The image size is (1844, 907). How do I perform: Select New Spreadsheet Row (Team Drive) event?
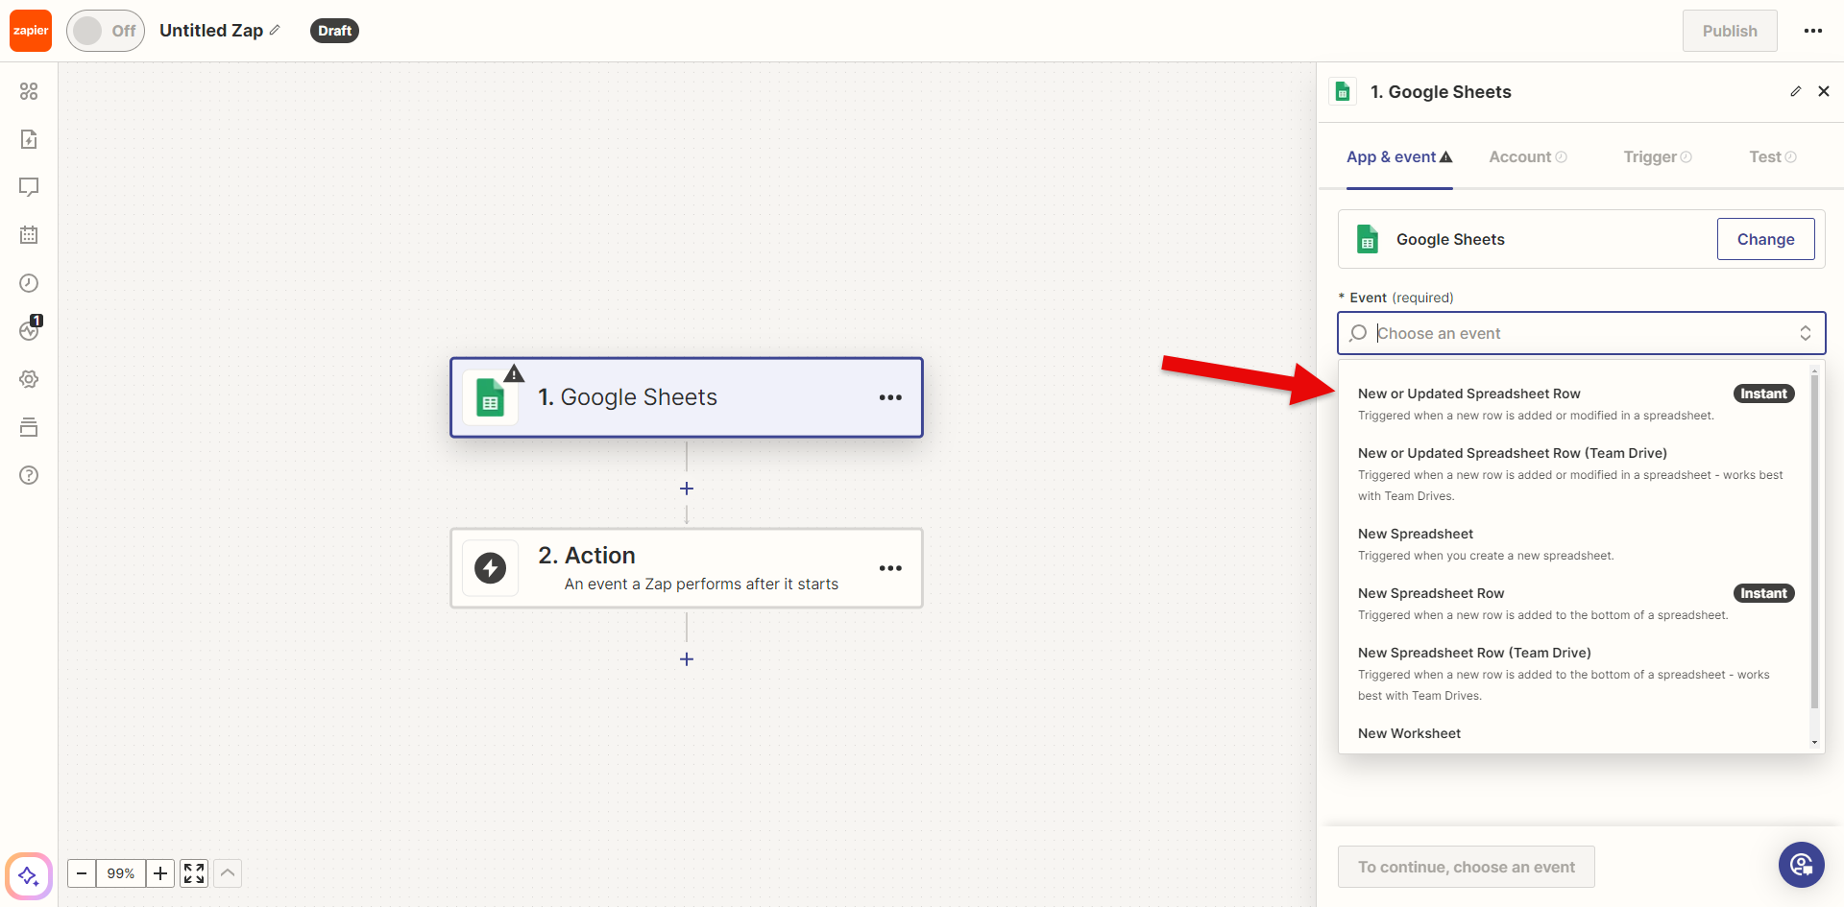pyautogui.click(x=1575, y=674)
